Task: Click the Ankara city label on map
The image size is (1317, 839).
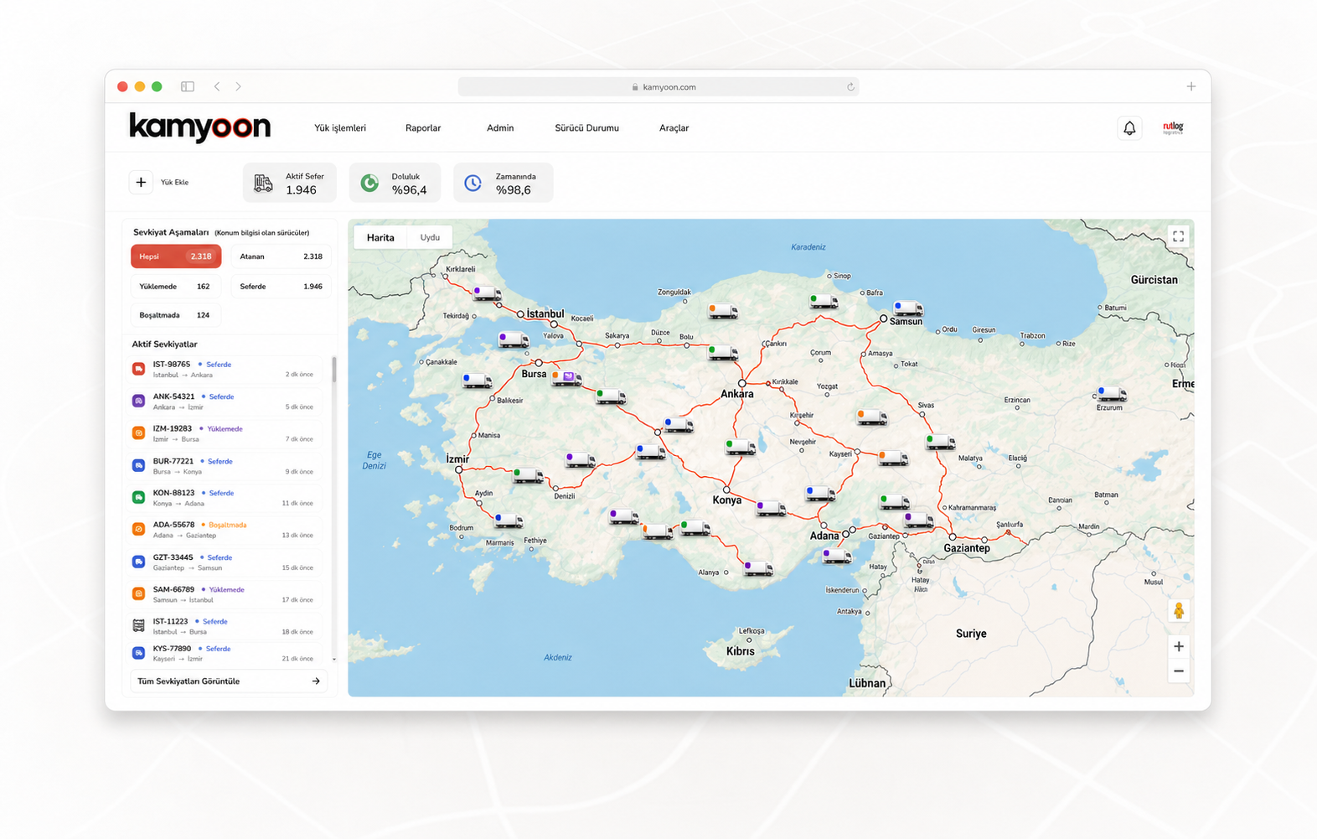Action: [x=737, y=394]
